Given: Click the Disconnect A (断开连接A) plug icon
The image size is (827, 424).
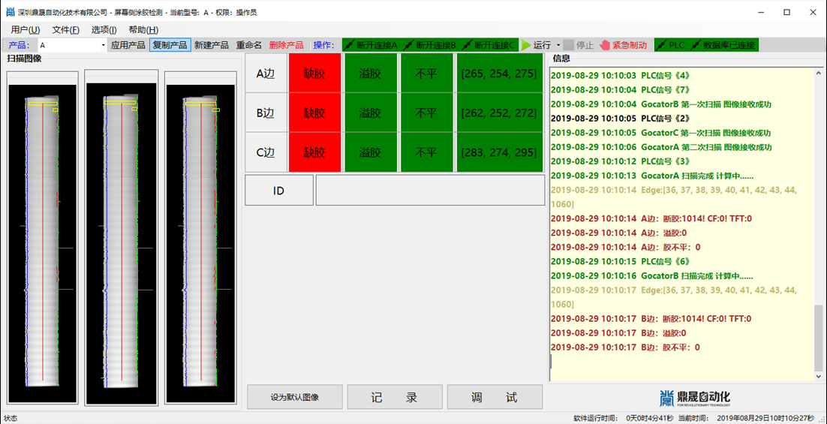Looking at the screenshot, I should (x=350, y=45).
